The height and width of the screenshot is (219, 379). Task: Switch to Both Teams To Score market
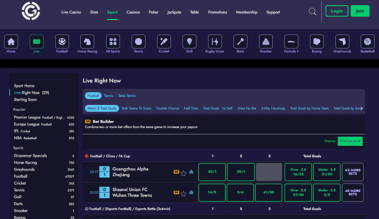point(136,108)
